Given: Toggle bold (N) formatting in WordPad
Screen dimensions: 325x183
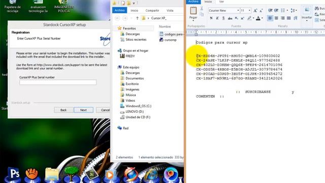Looking at the screenshot, I should click(211, 18).
